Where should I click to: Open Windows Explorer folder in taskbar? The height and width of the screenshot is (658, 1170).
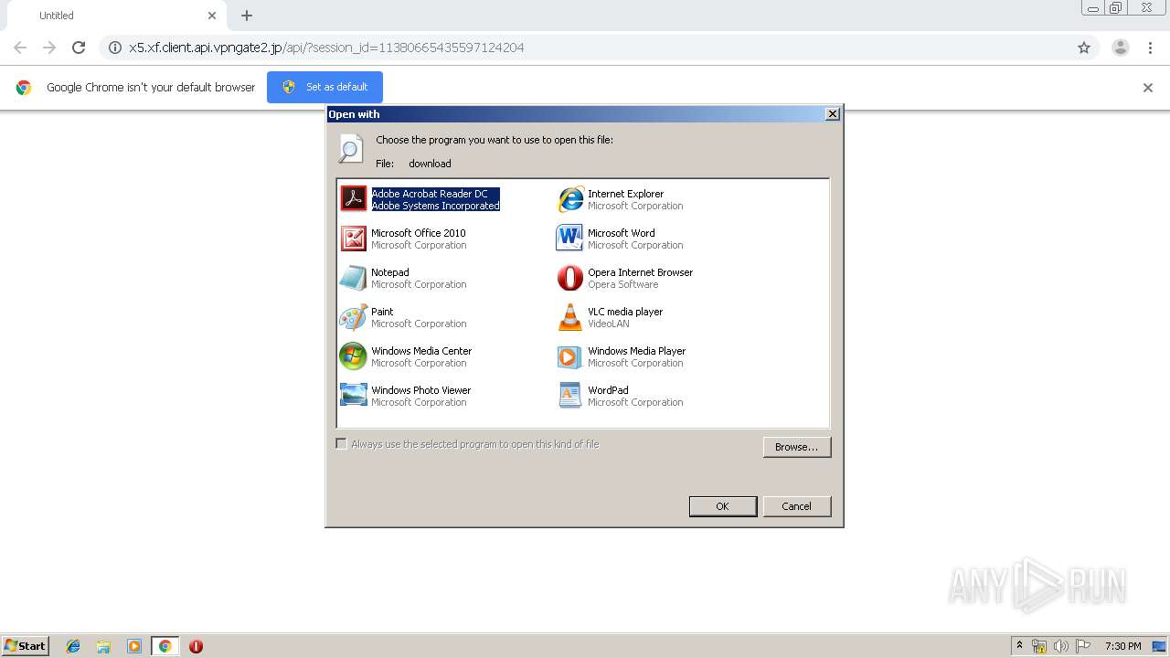103,646
